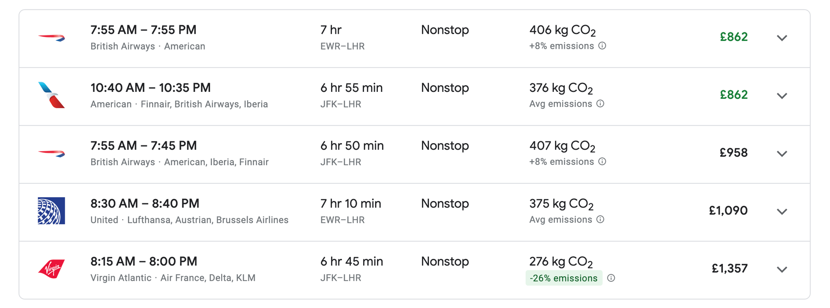The width and height of the screenshot is (830, 308).
Task: Open info icon beside 376 kg Avg emissions
Action: tap(600, 104)
